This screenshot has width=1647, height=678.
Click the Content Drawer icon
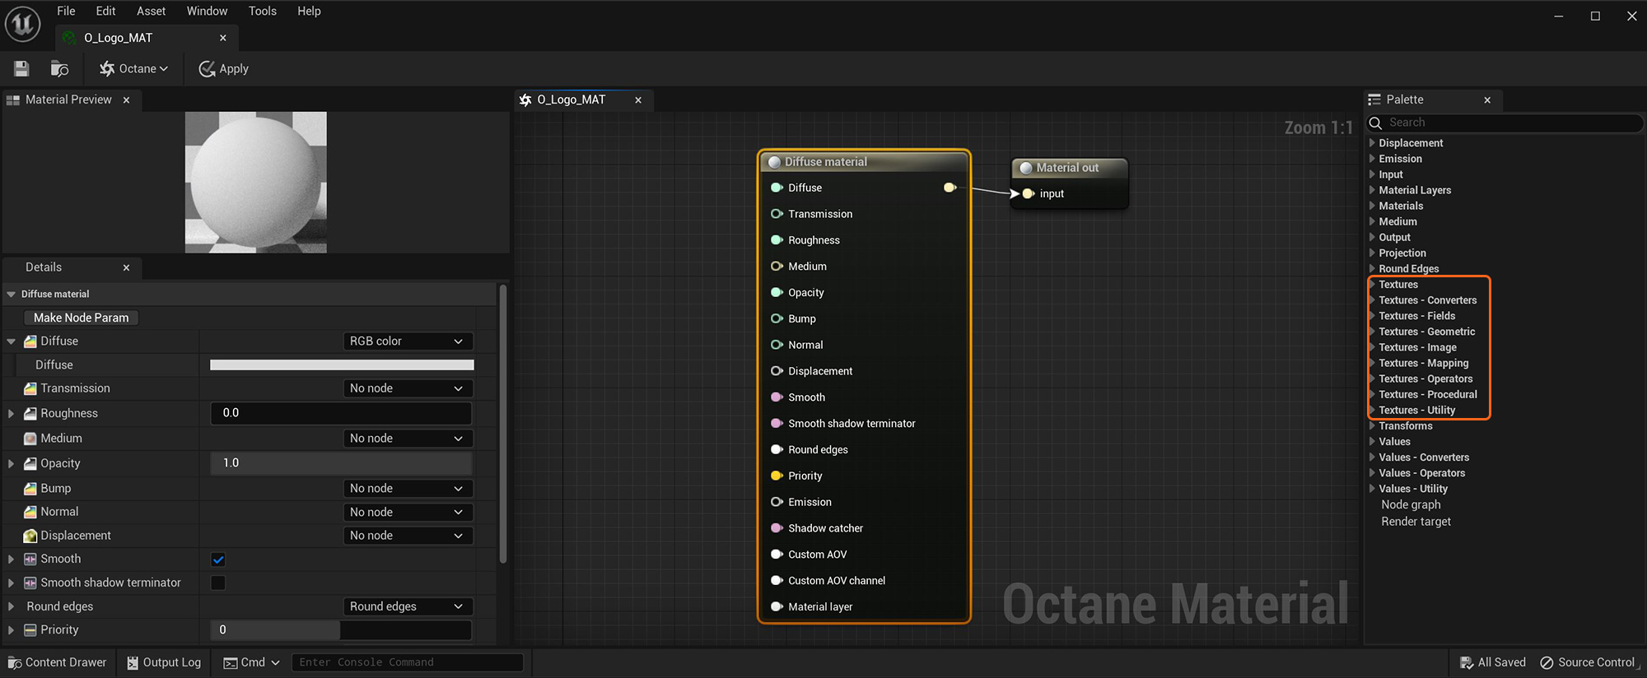point(15,663)
